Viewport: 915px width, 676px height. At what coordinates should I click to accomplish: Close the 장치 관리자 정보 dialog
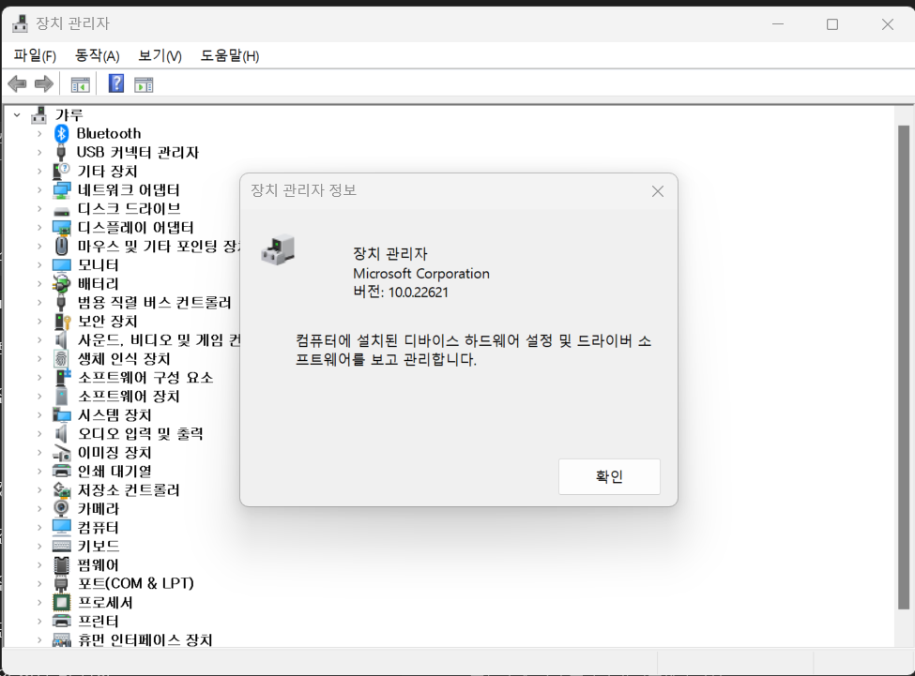click(x=658, y=191)
